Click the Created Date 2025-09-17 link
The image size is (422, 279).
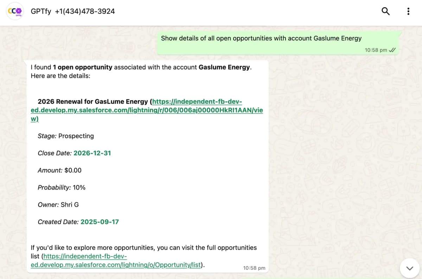tap(100, 222)
